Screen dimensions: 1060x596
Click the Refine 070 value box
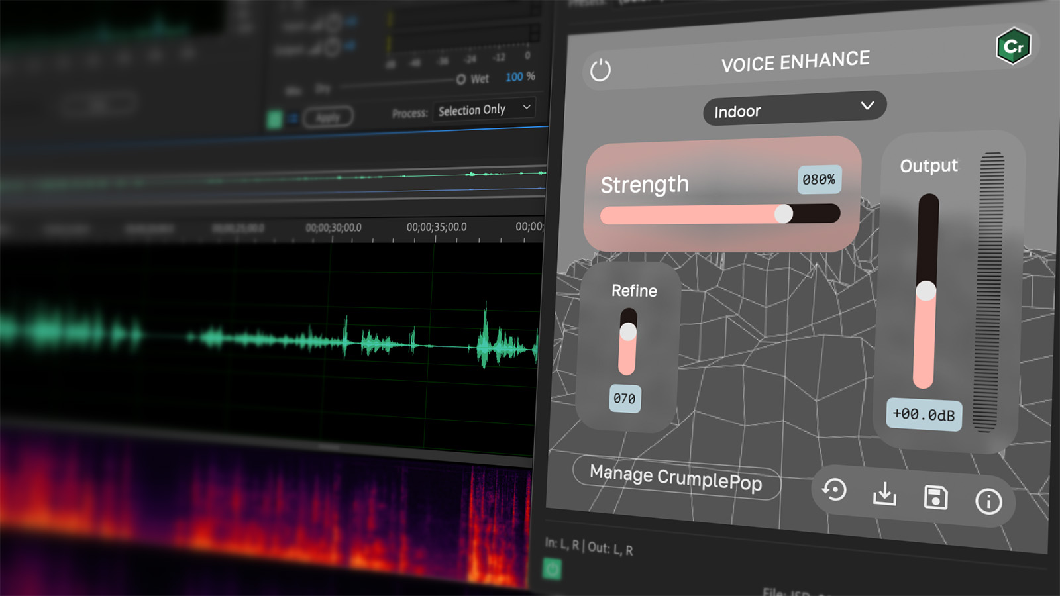point(625,399)
